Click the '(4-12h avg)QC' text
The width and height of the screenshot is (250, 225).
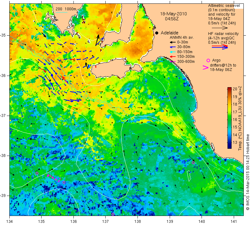(221, 38)
